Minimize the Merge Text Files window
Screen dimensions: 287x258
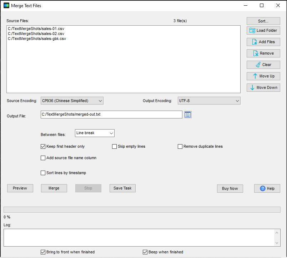pyautogui.click(x=246, y=5)
